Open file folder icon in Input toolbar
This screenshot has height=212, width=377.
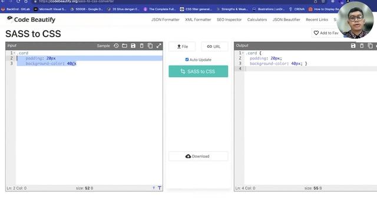(124, 46)
